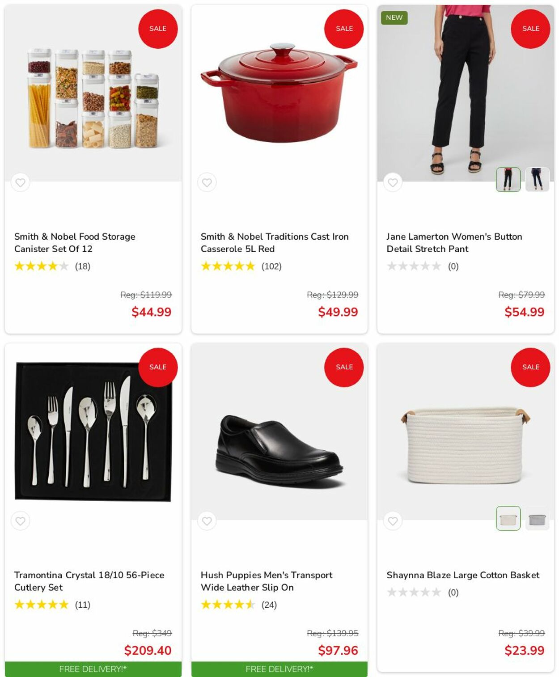Heart the Hush Puppies slip on shoe
Screen dimensions: 559x677
point(207,521)
